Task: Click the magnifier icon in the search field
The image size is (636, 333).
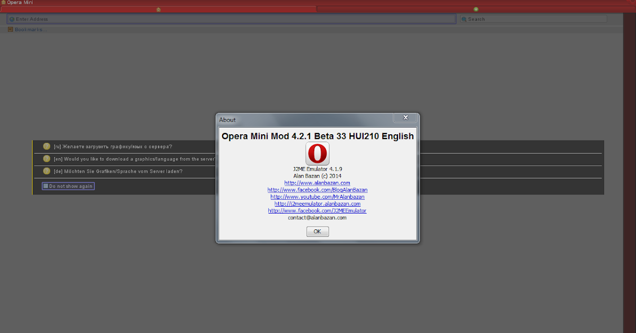Action: (464, 18)
